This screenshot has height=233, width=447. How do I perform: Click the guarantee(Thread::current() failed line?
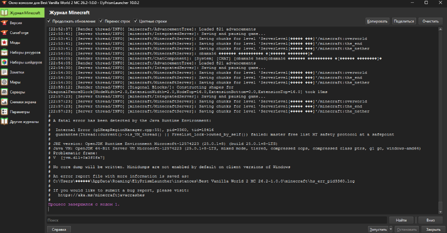click(221, 135)
